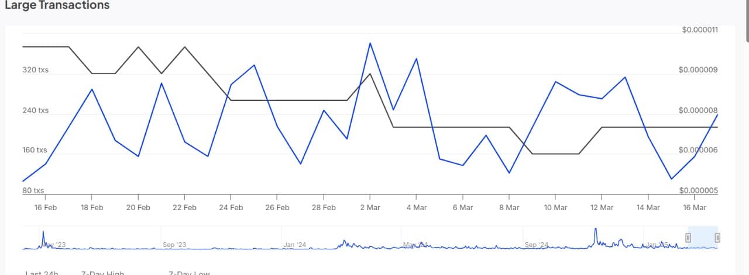Click the Large Transactions heading
Viewport: 749px width, 275px height.
[57, 5]
